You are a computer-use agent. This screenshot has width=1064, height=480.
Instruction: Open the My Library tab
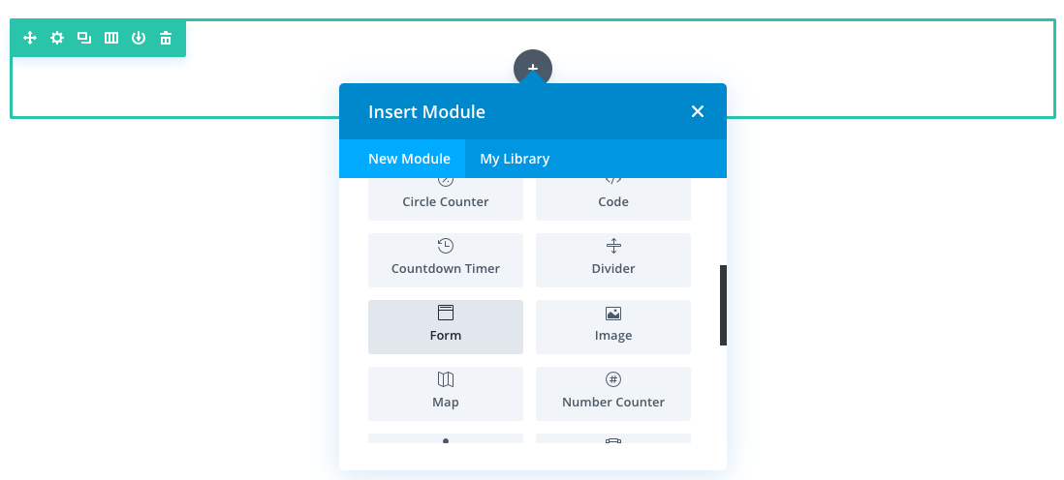515,159
